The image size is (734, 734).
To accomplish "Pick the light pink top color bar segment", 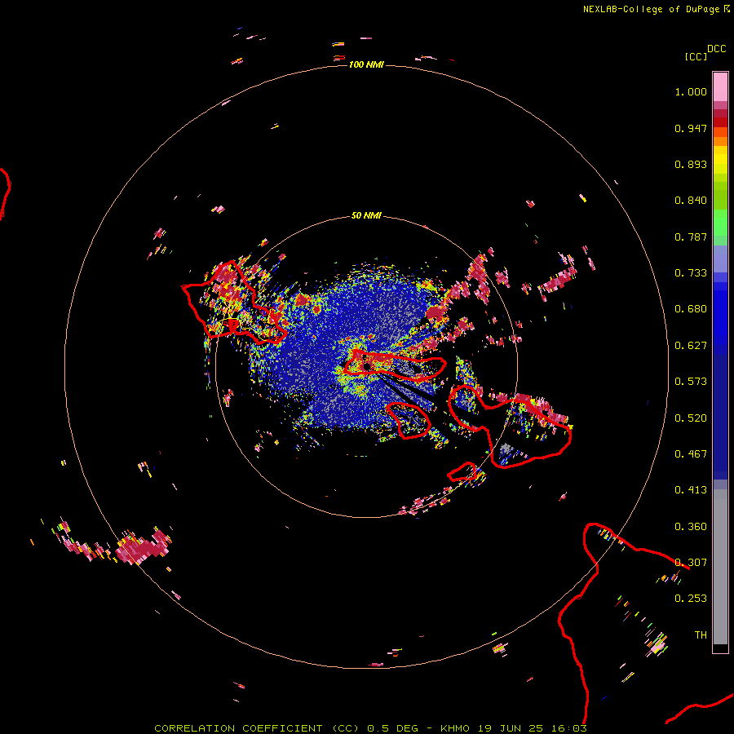I will [x=720, y=86].
